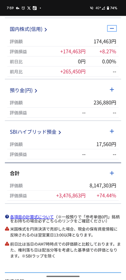Expand the 預り金(円) section with plus icon
Image resolution: width=126 pixels, height=280 pixels.
112,90
